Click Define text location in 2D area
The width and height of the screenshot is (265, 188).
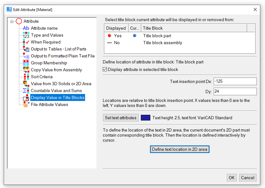180,150
